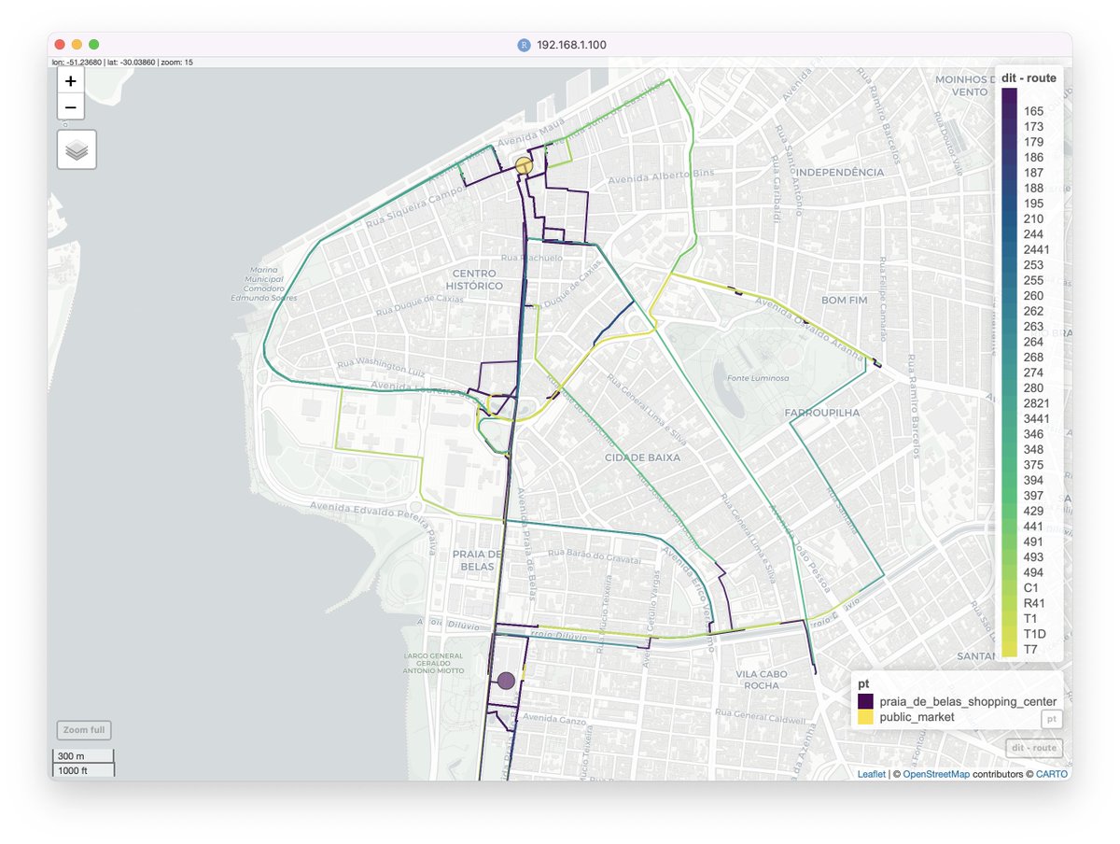
Task: Click the FARROUPILHA map label
Action: click(x=821, y=412)
